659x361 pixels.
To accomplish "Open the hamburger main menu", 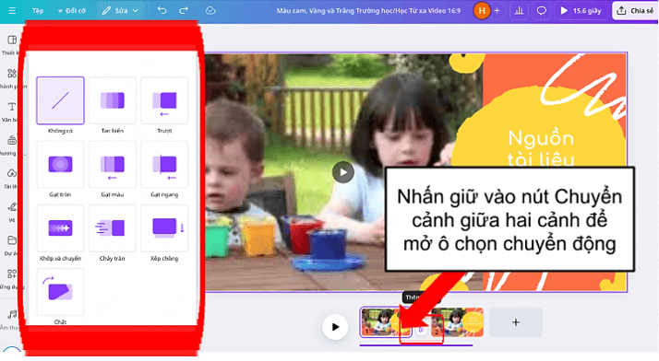I will (12, 10).
